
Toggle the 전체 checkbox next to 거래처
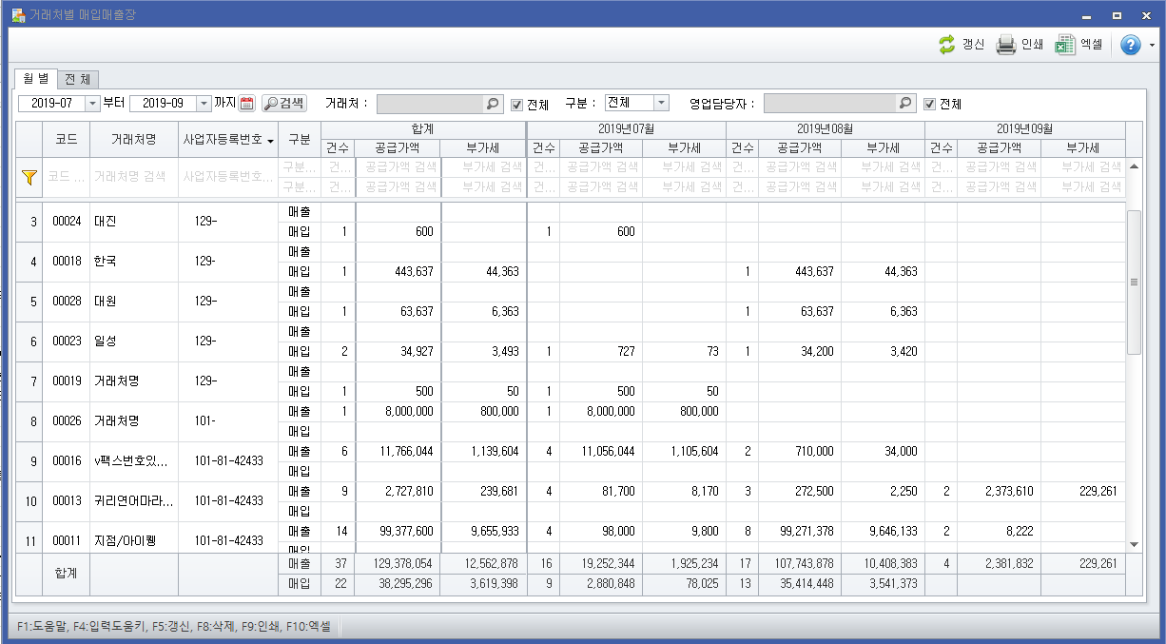(x=517, y=105)
